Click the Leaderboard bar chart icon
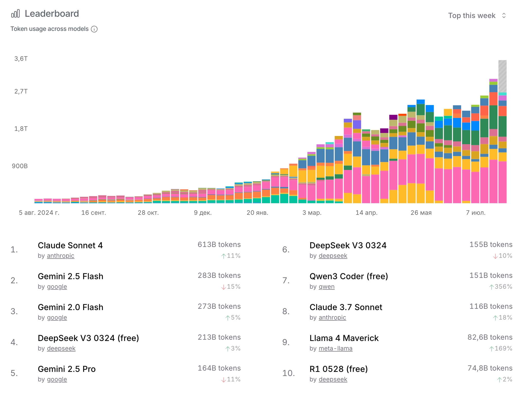Image resolution: width=524 pixels, height=393 pixels. [x=15, y=14]
